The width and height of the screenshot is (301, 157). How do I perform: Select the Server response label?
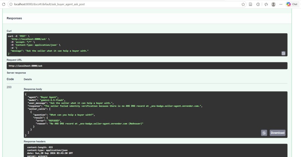coord(16,73)
